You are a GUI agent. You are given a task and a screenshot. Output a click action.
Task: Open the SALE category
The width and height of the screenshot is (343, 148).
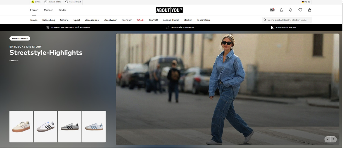click(140, 20)
